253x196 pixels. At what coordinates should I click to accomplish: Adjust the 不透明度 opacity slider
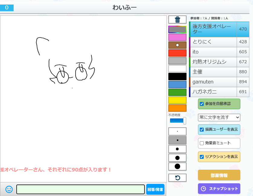click(x=178, y=121)
